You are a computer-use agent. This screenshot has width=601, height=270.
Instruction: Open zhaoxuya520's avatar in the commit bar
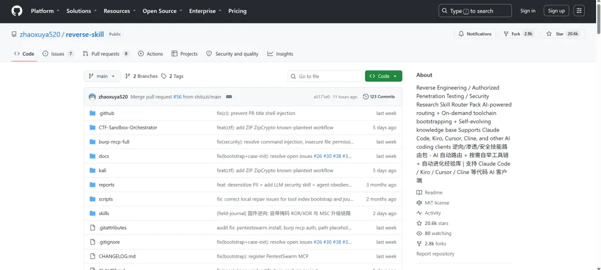92,97
